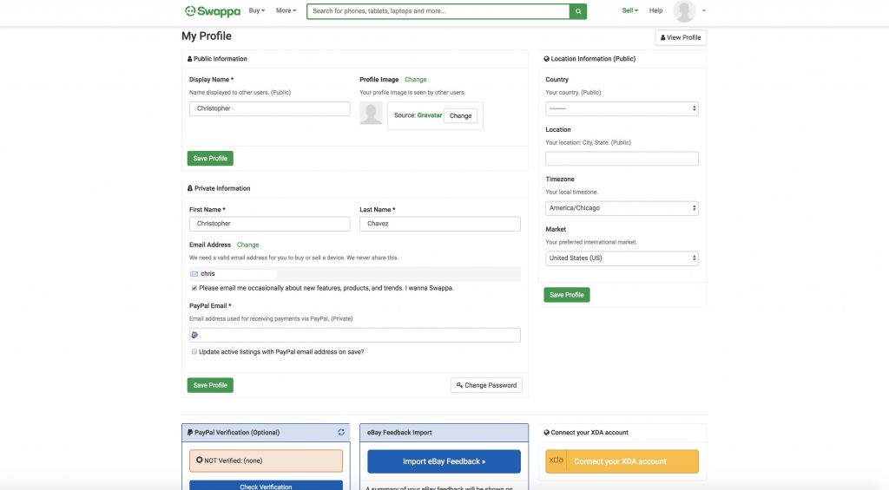Click the green search magnifier button
Image resolution: width=889 pixels, height=490 pixels.
coord(577,11)
